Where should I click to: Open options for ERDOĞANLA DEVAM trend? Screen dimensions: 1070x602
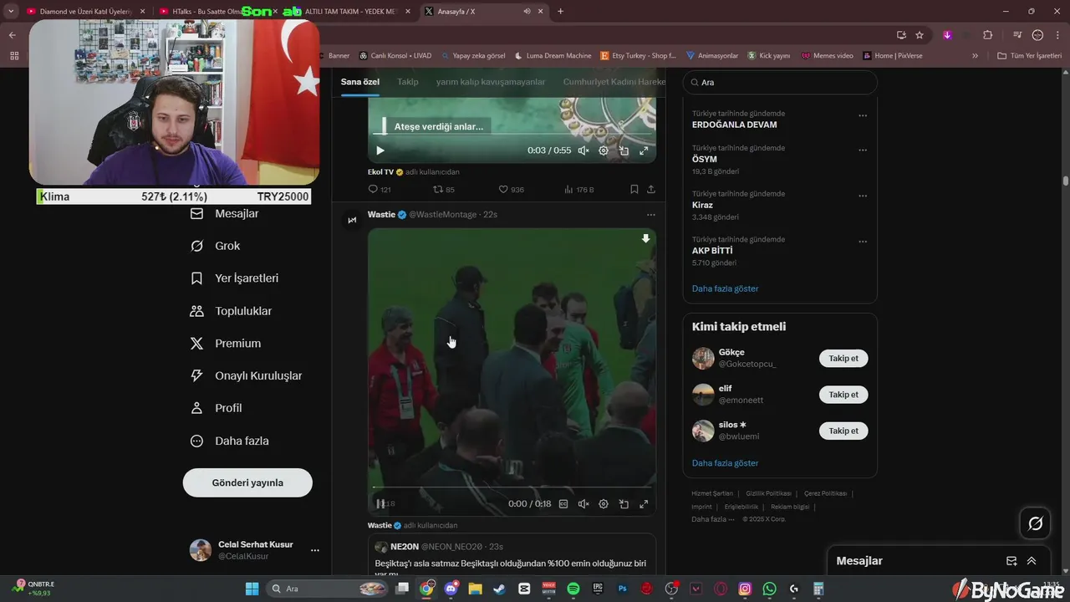(x=863, y=115)
